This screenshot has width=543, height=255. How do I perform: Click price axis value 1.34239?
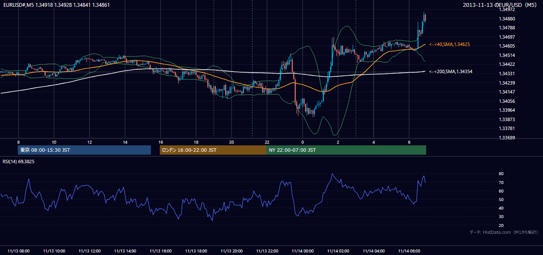pos(507,82)
